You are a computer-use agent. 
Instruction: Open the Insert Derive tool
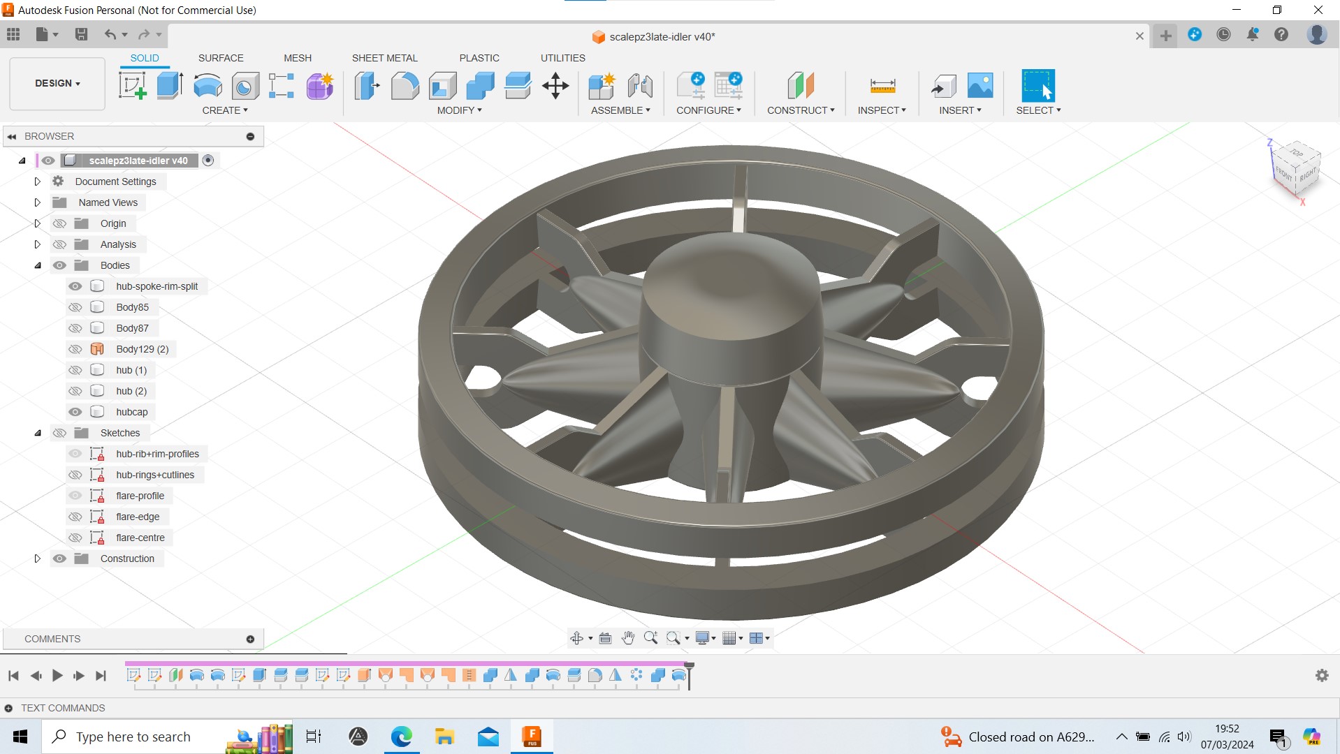click(x=943, y=86)
